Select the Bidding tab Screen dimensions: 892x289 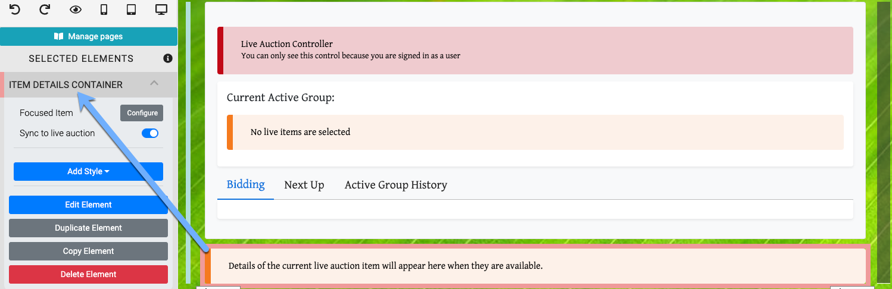[245, 184]
